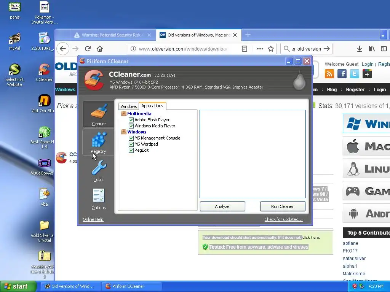Image resolution: width=390 pixels, height=292 pixels.
Task: Click the RSS feed icon on website
Action: pyautogui.click(x=329, y=74)
